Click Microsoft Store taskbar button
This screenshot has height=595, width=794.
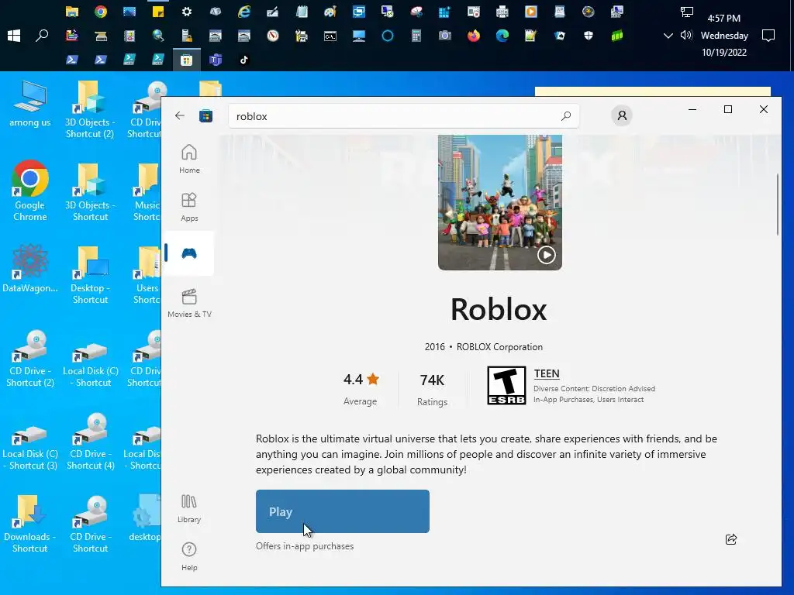[187, 60]
